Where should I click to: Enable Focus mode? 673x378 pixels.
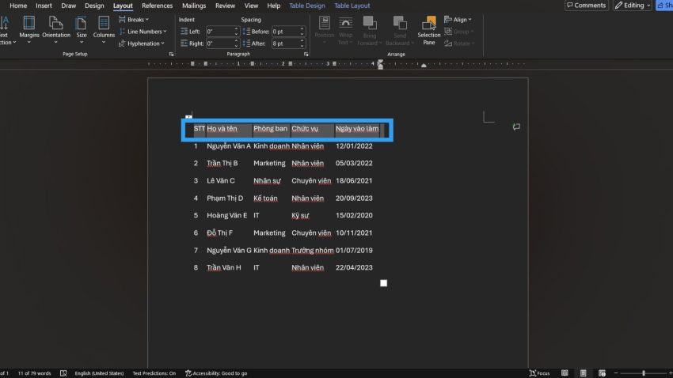click(x=539, y=373)
